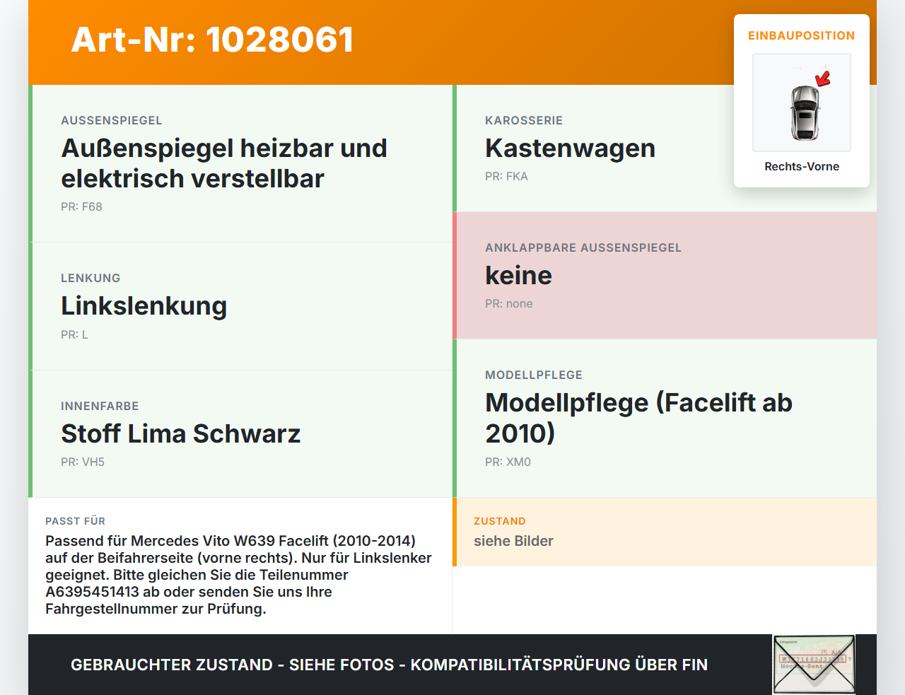Click the PR: L code

point(74,334)
